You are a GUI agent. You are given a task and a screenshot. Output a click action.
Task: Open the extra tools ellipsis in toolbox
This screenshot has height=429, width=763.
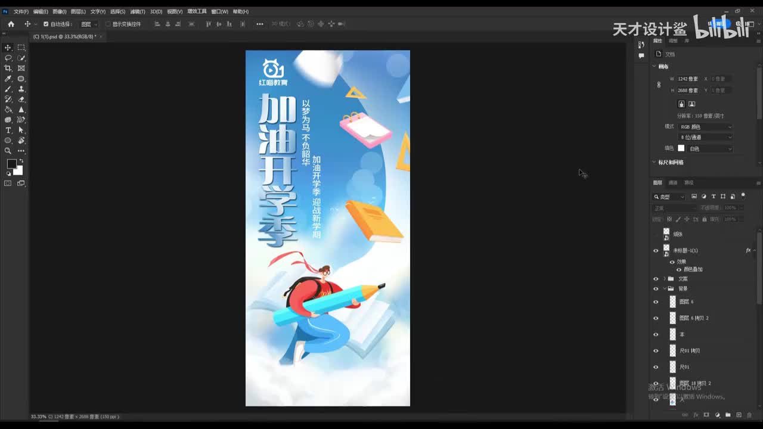tap(21, 151)
